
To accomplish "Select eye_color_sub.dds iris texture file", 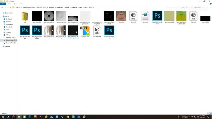I will click(x=49, y=18).
